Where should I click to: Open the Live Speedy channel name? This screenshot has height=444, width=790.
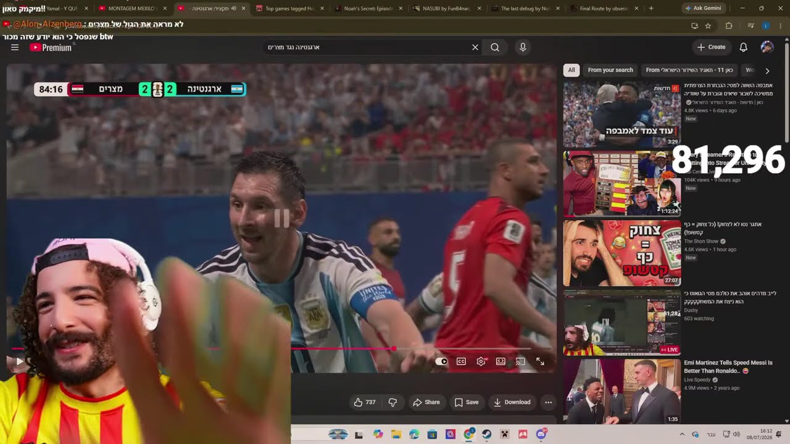699,380
